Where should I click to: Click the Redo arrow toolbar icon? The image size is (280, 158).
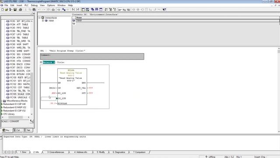coord(44,10)
